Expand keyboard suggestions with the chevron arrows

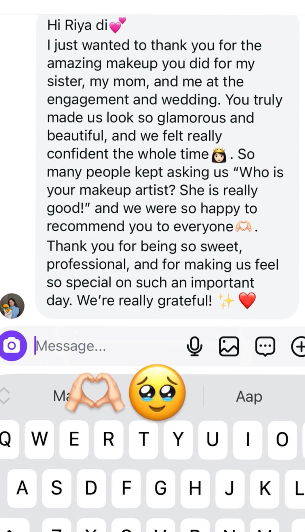click(5, 396)
